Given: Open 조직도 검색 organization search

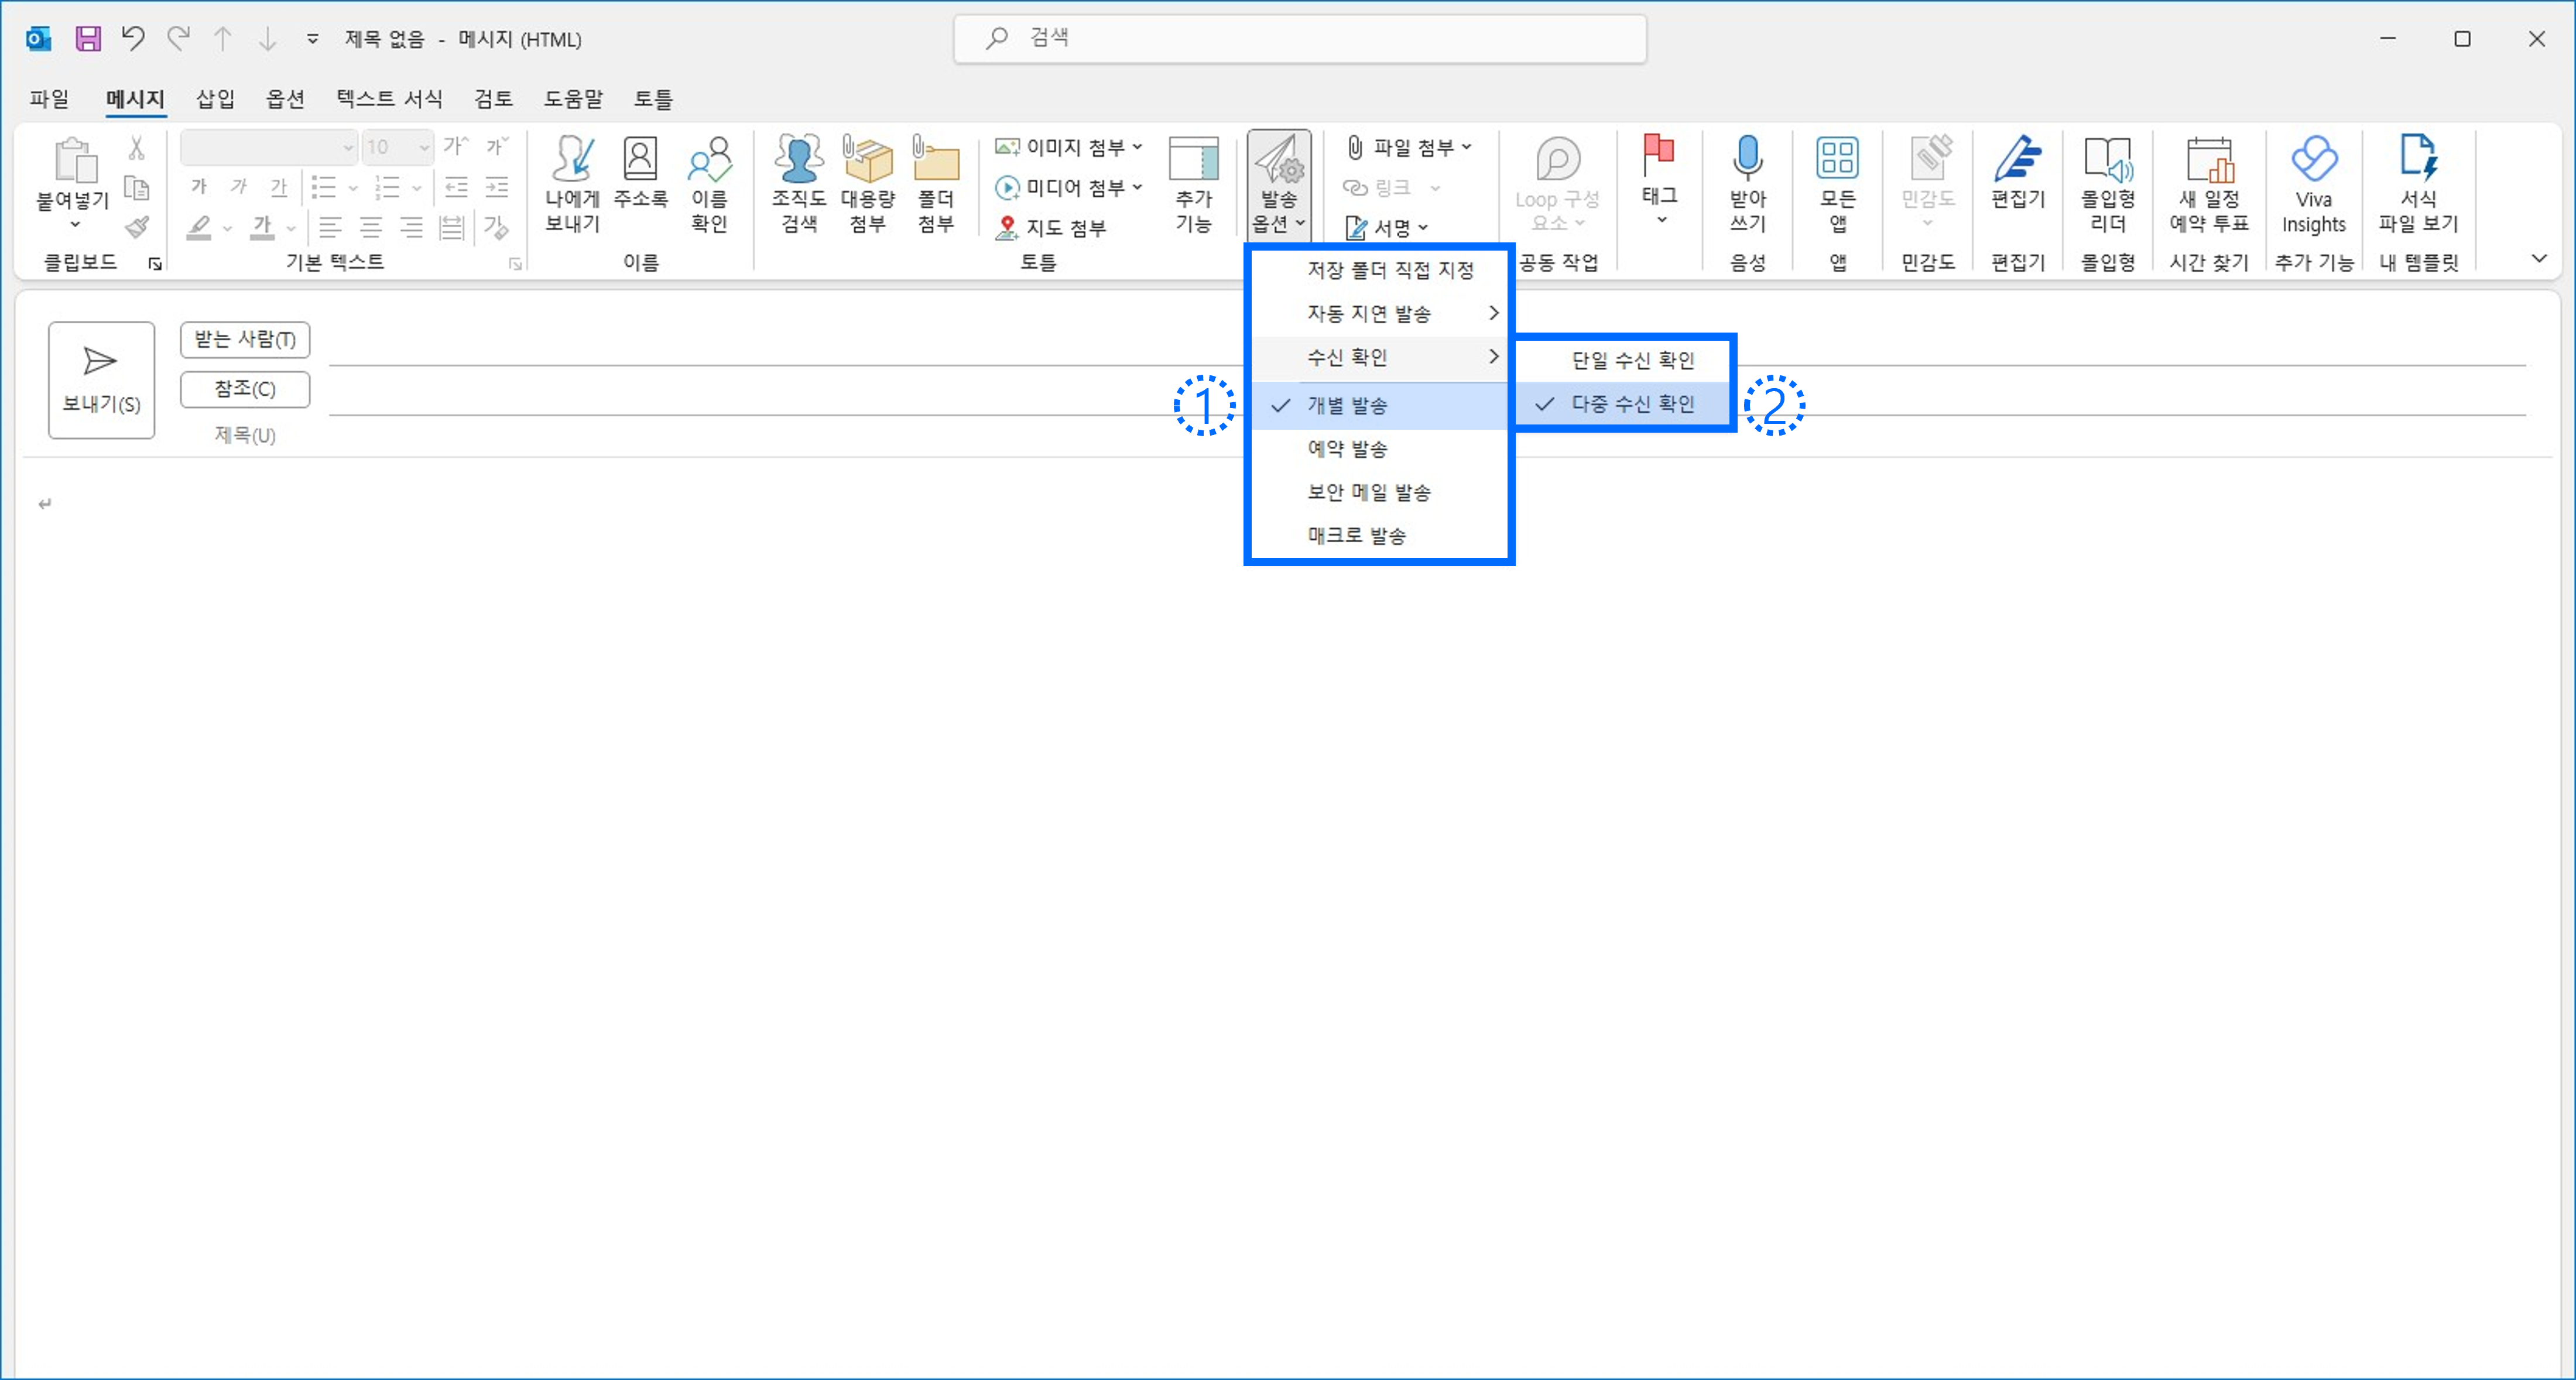Looking at the screenshot, I should (799, 185).
